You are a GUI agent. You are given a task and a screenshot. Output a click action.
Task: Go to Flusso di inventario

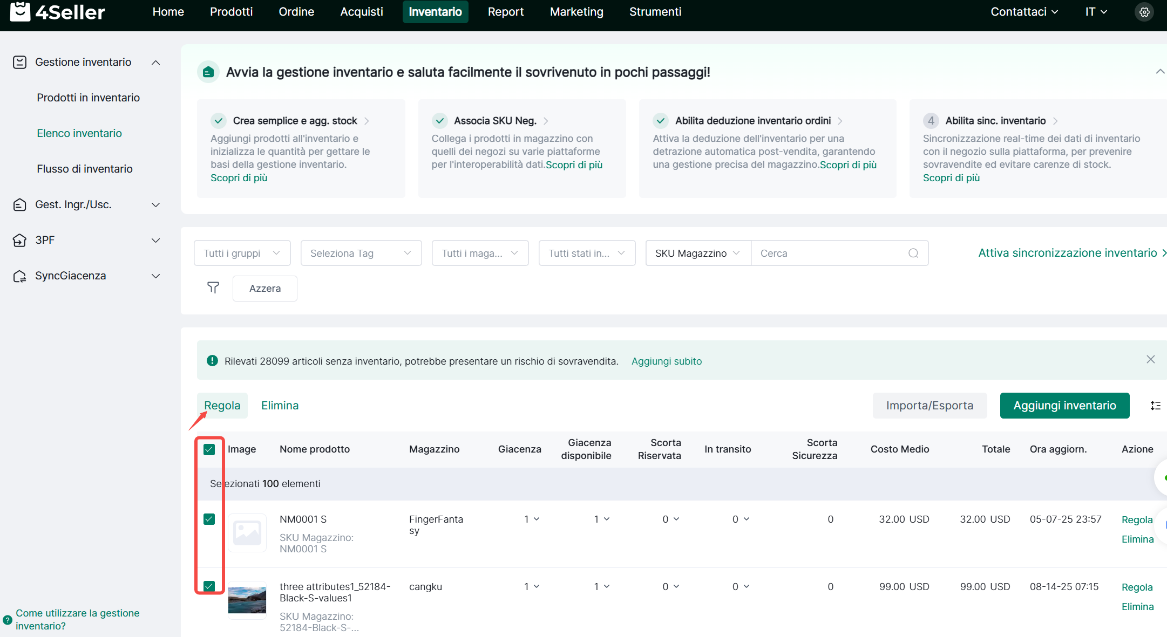(85, 169)
